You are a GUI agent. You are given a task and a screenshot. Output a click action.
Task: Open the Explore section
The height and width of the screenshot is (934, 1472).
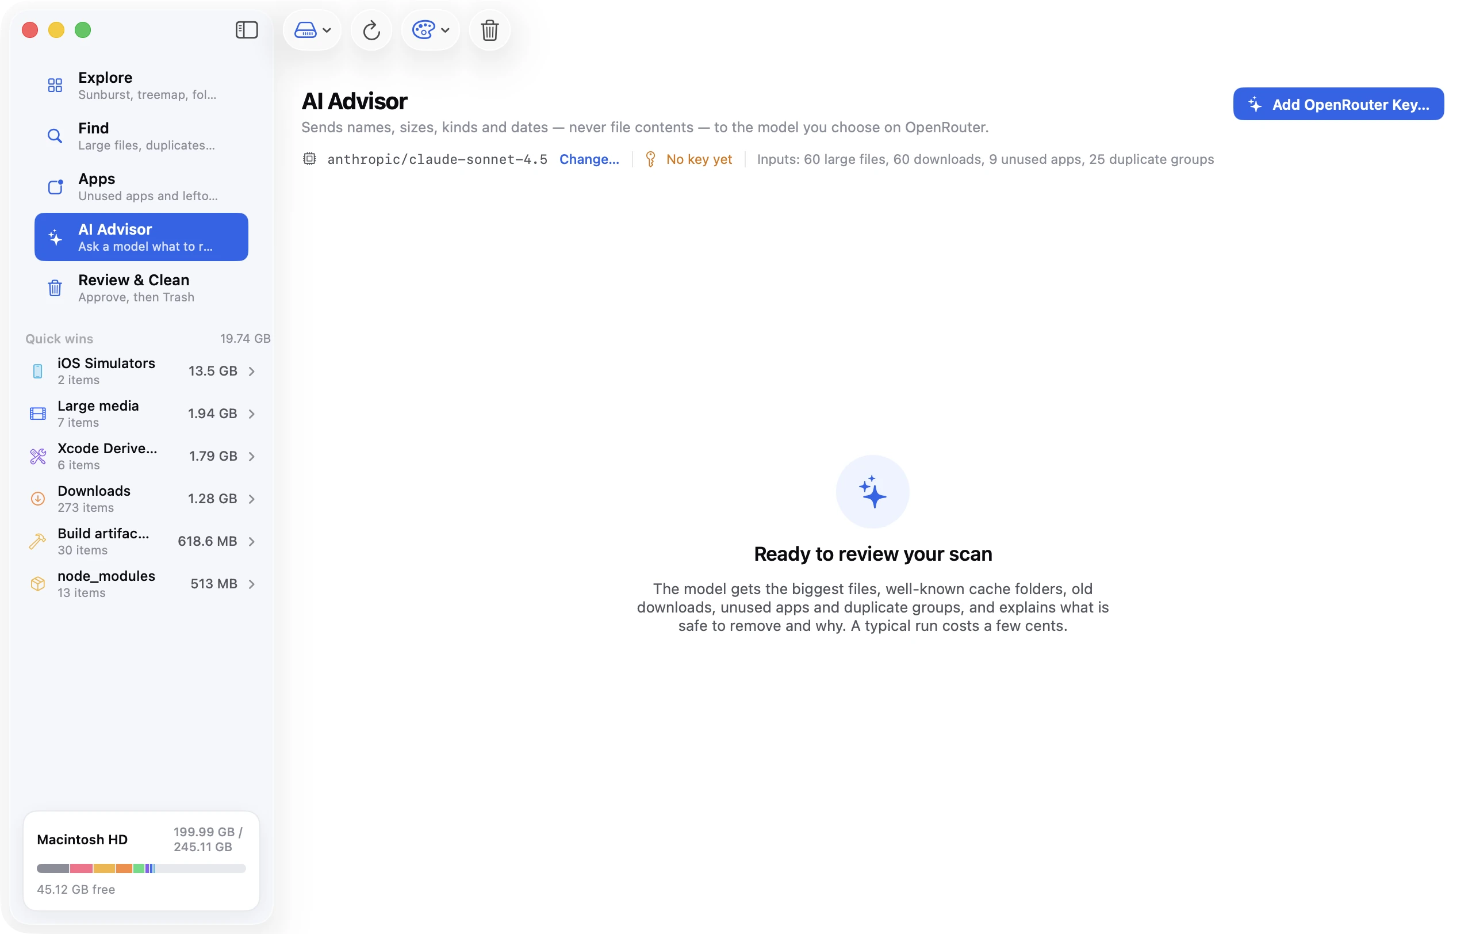point(141,85)
